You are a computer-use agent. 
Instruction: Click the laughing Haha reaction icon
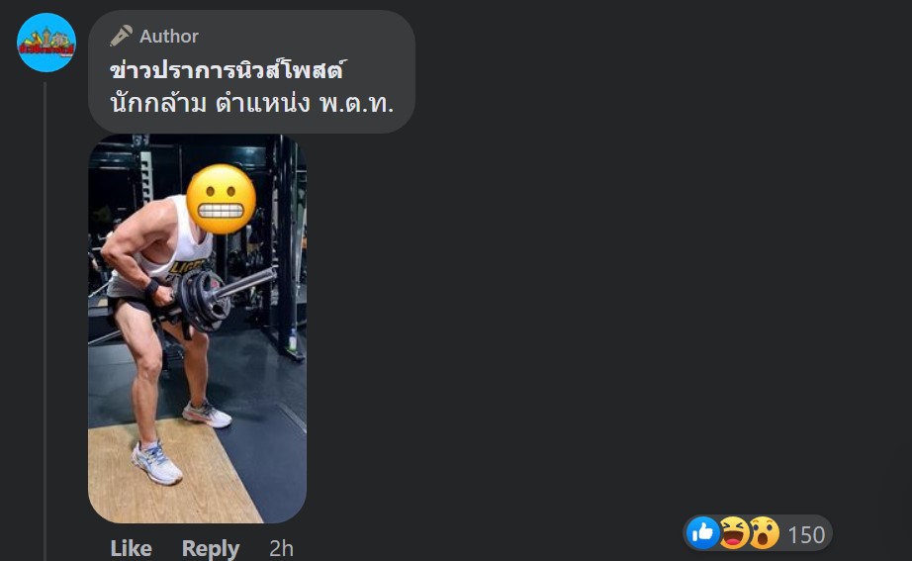(733, 532)
